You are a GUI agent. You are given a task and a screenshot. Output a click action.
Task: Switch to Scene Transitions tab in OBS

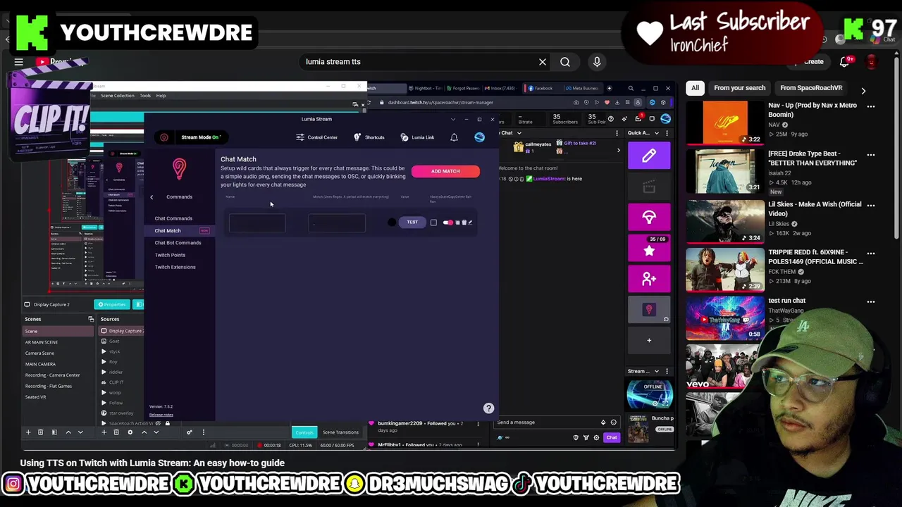pos(340,432)
